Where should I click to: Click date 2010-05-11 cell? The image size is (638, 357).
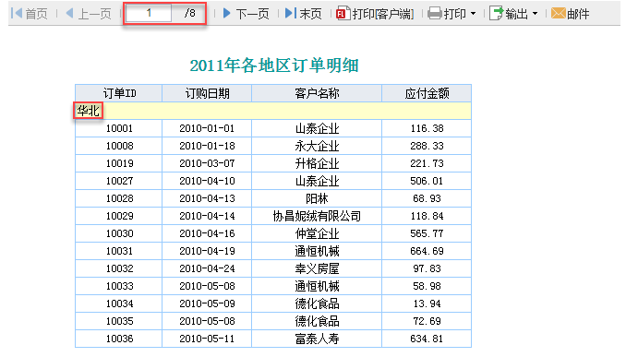tap(207, 339)
